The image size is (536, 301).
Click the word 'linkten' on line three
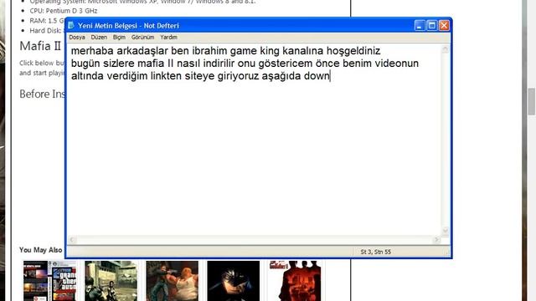click(166, 76)
